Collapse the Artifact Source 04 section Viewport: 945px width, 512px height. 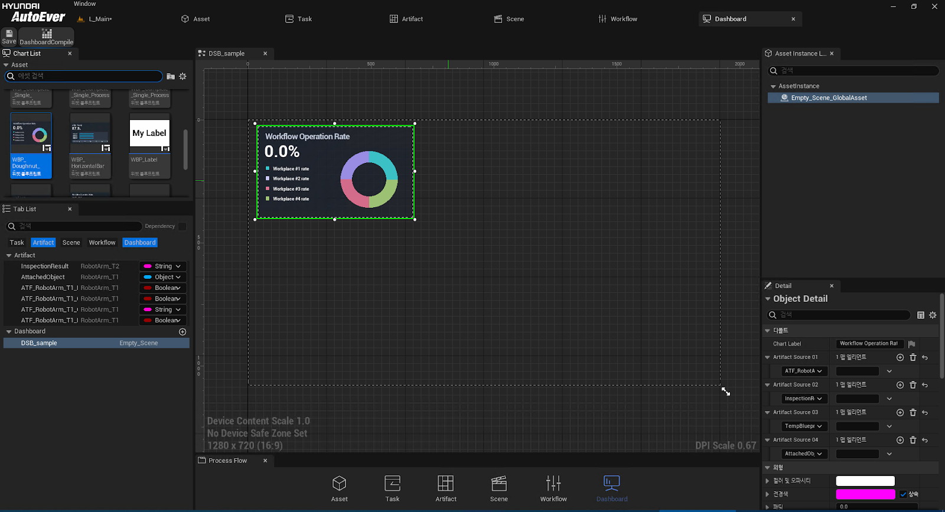pos(767,440)
